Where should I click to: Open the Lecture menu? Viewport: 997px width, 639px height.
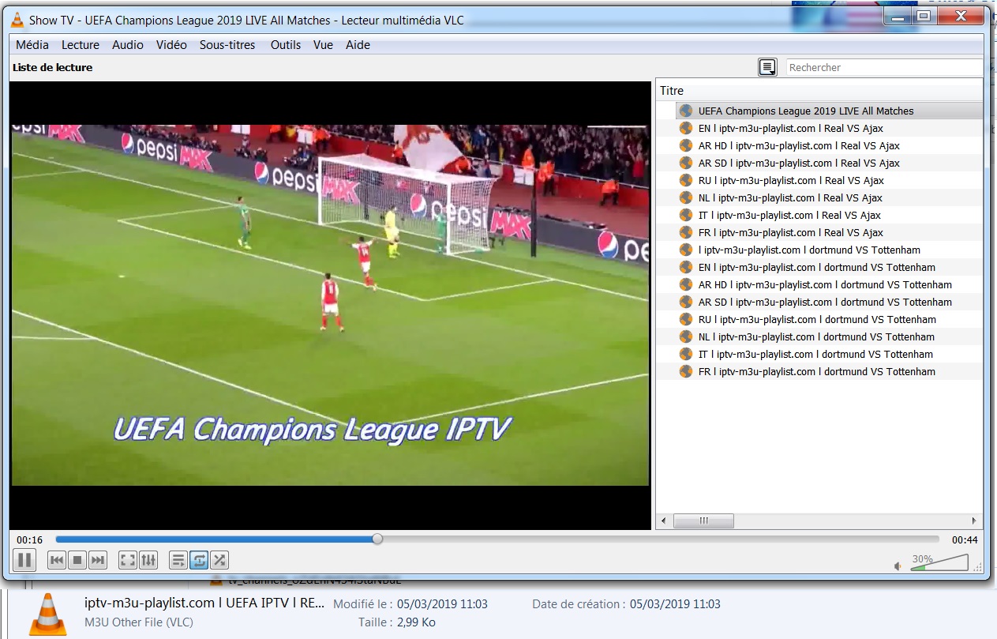point(81,45)
